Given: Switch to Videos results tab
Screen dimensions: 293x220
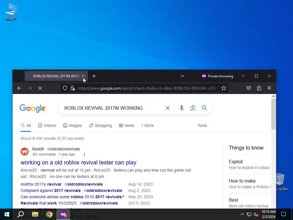Looking at the screenshot, I should (47, 125).
